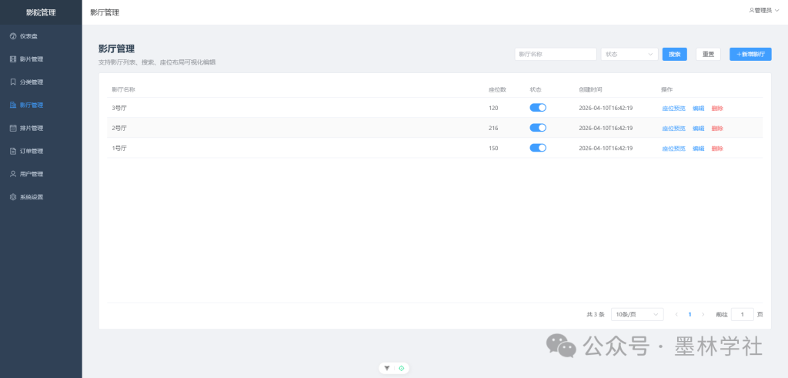Click the 影厅名称 search input field
Screen dimensions: 788x378
pos(556,55)
